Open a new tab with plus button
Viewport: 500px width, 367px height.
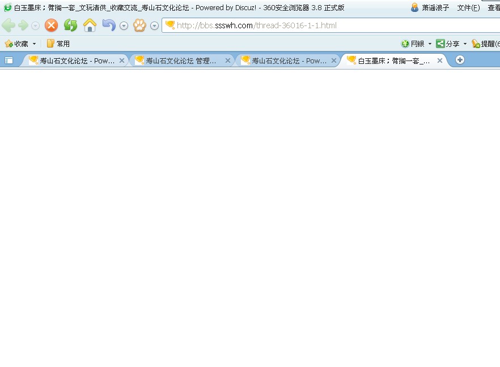tap(460, 60)
